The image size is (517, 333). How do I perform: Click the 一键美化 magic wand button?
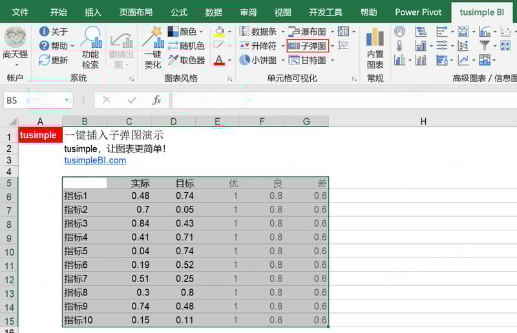(153, 48)
